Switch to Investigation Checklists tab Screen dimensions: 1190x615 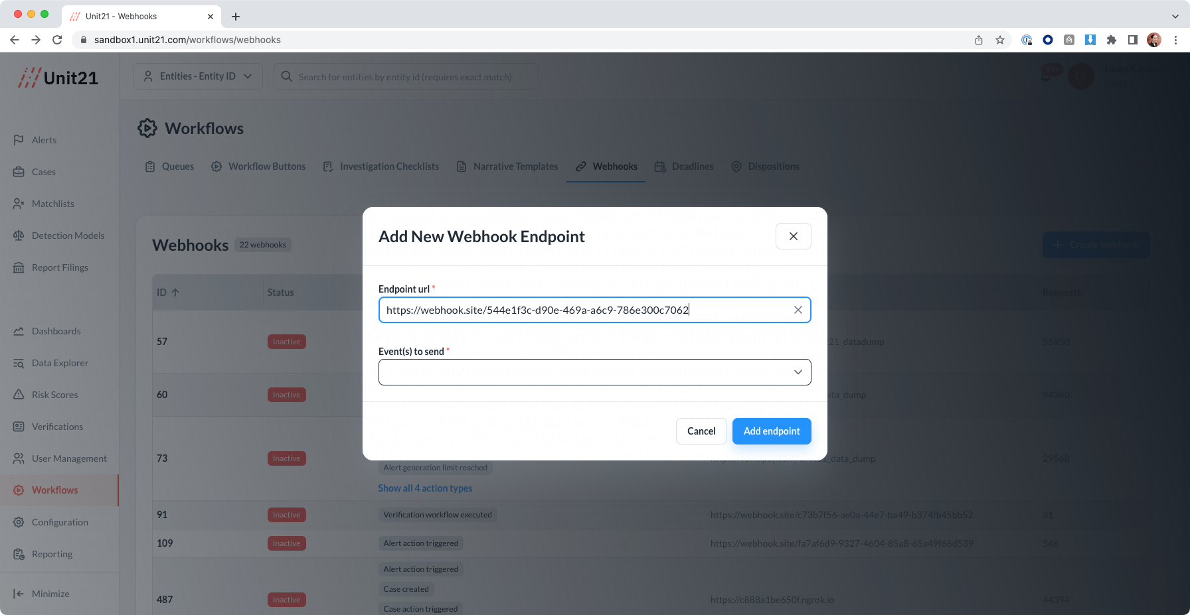(x=381, y=167)
